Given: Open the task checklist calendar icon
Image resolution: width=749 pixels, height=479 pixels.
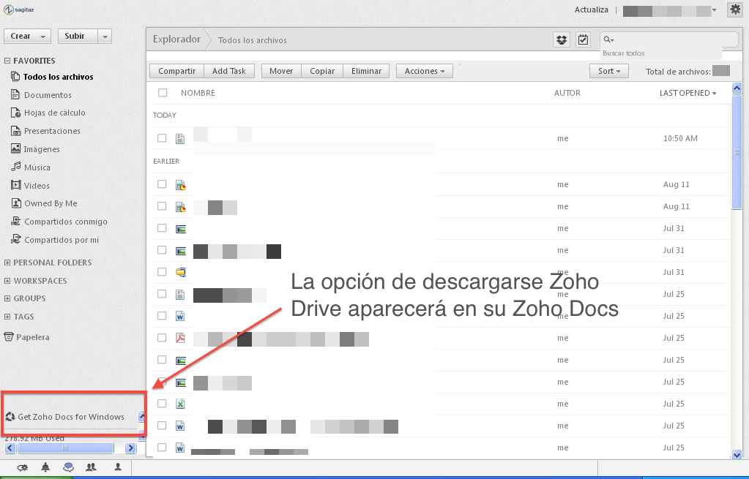Looking at the screenshot, I should (583, 39).
